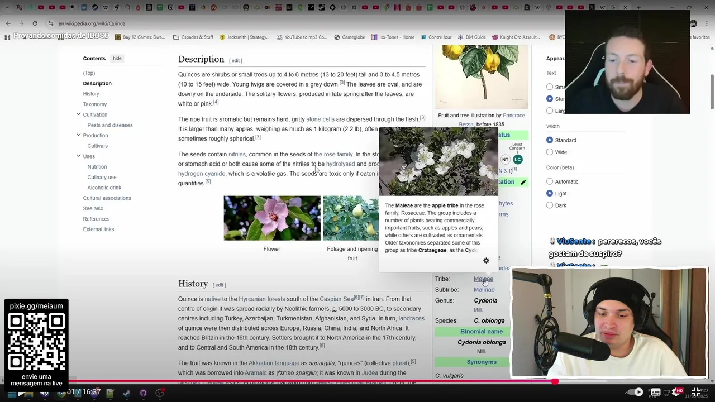
Task: Open the fruit and tree illustration image
Action: tap(481, 77)
